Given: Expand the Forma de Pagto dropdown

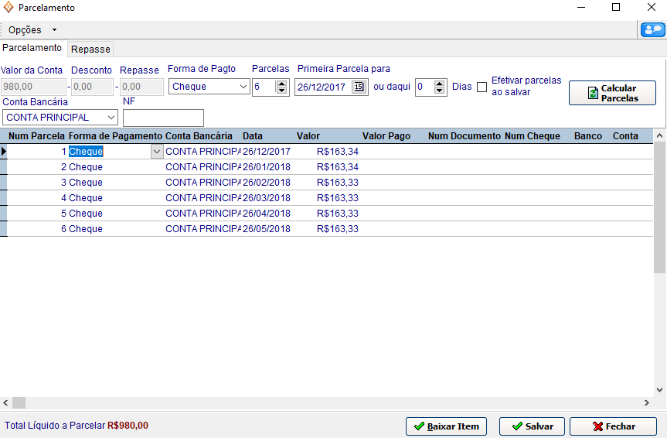Looking at the screenshot, I should coord(242,87).
